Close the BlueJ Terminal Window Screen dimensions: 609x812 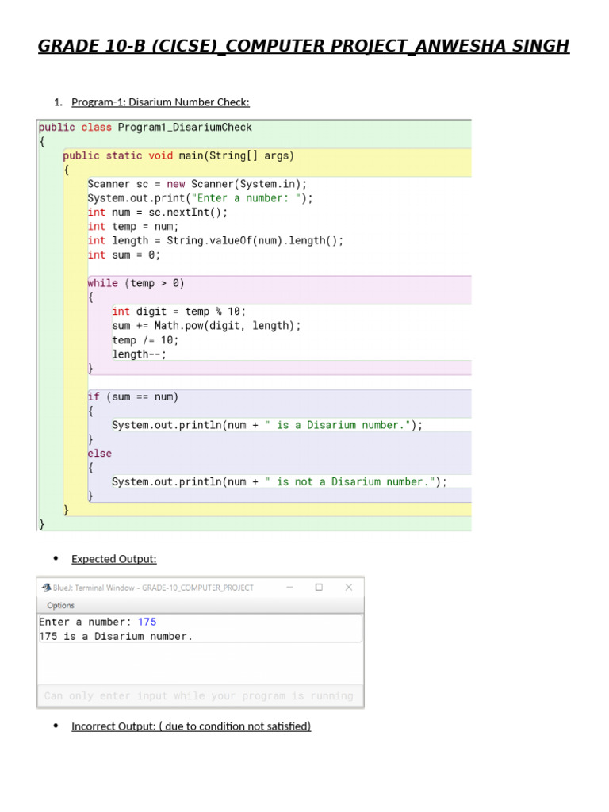coord(349,588)
